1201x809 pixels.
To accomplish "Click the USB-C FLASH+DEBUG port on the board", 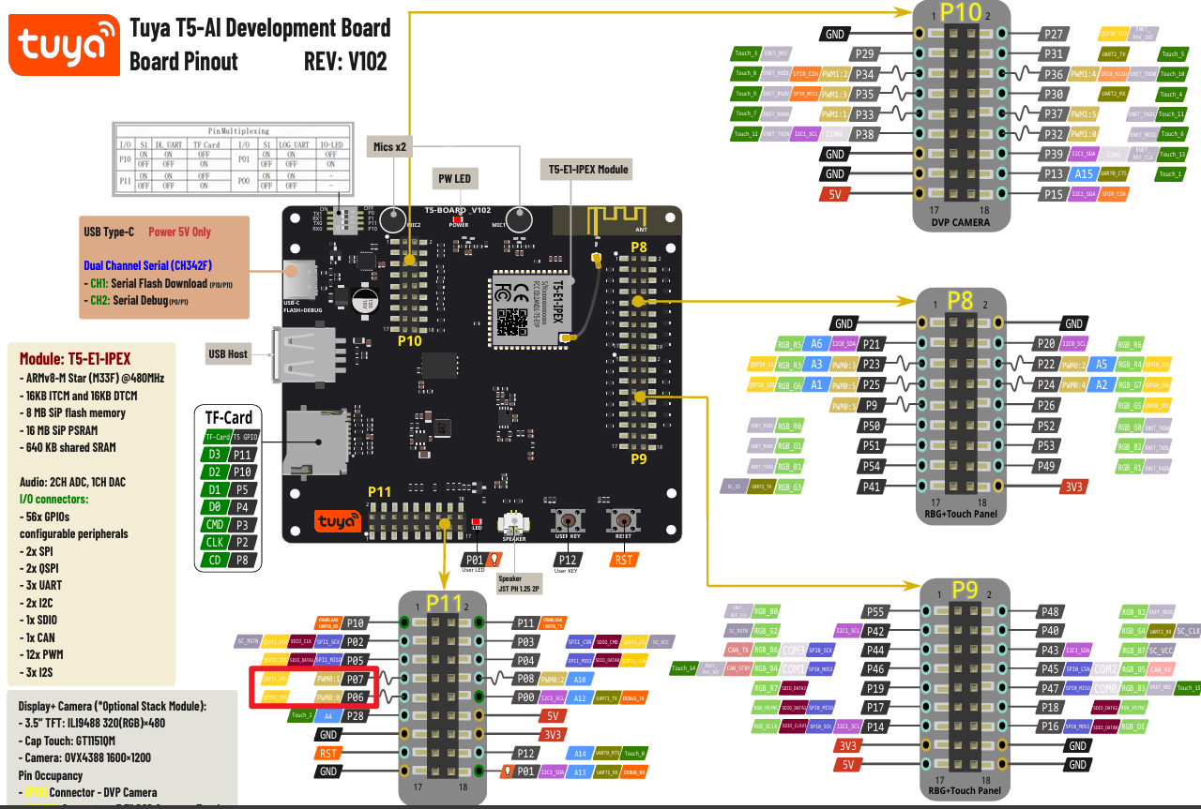I will [x=300, y=280].
